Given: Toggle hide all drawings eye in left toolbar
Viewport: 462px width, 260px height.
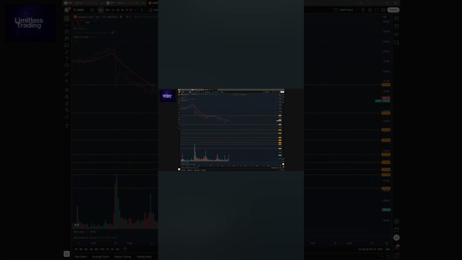Looking at the screenshot, I should pyautogui.click(x=67, y=110).
